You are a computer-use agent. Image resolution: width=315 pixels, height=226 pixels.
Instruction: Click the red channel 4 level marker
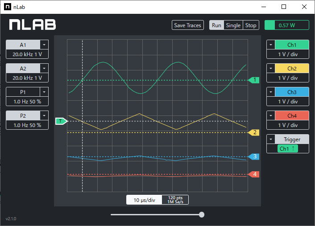coord(254,174)
